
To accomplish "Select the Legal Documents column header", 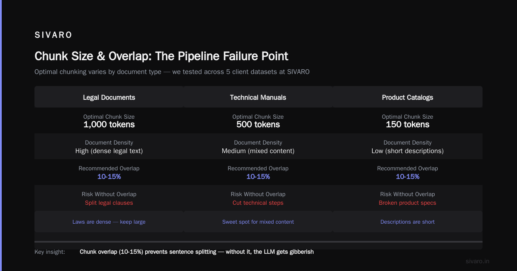I will point(109,97).
